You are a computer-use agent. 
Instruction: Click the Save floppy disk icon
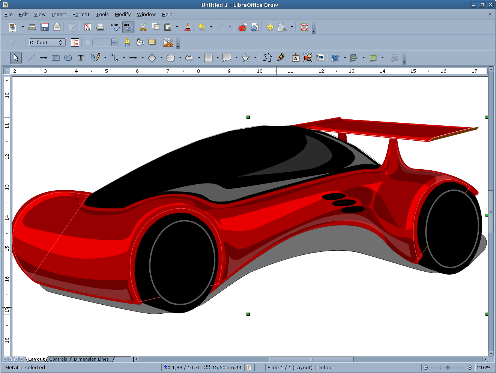45,27
